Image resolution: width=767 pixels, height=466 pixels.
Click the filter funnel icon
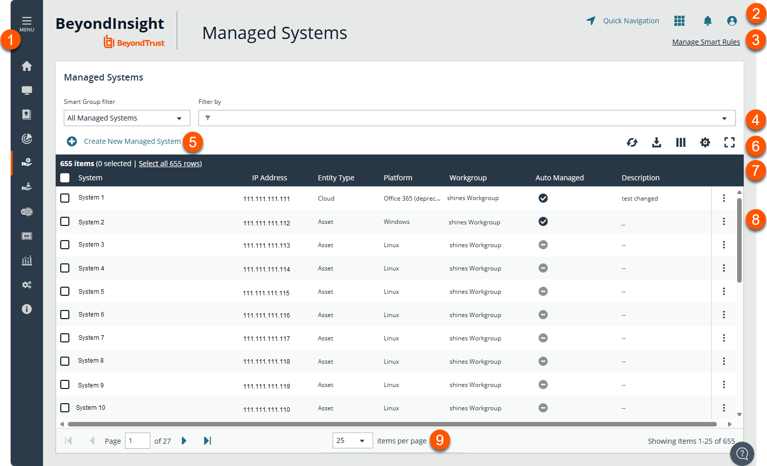[x=208, y=118]
